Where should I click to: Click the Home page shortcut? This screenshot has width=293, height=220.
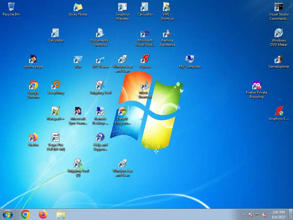pos(33,62)
